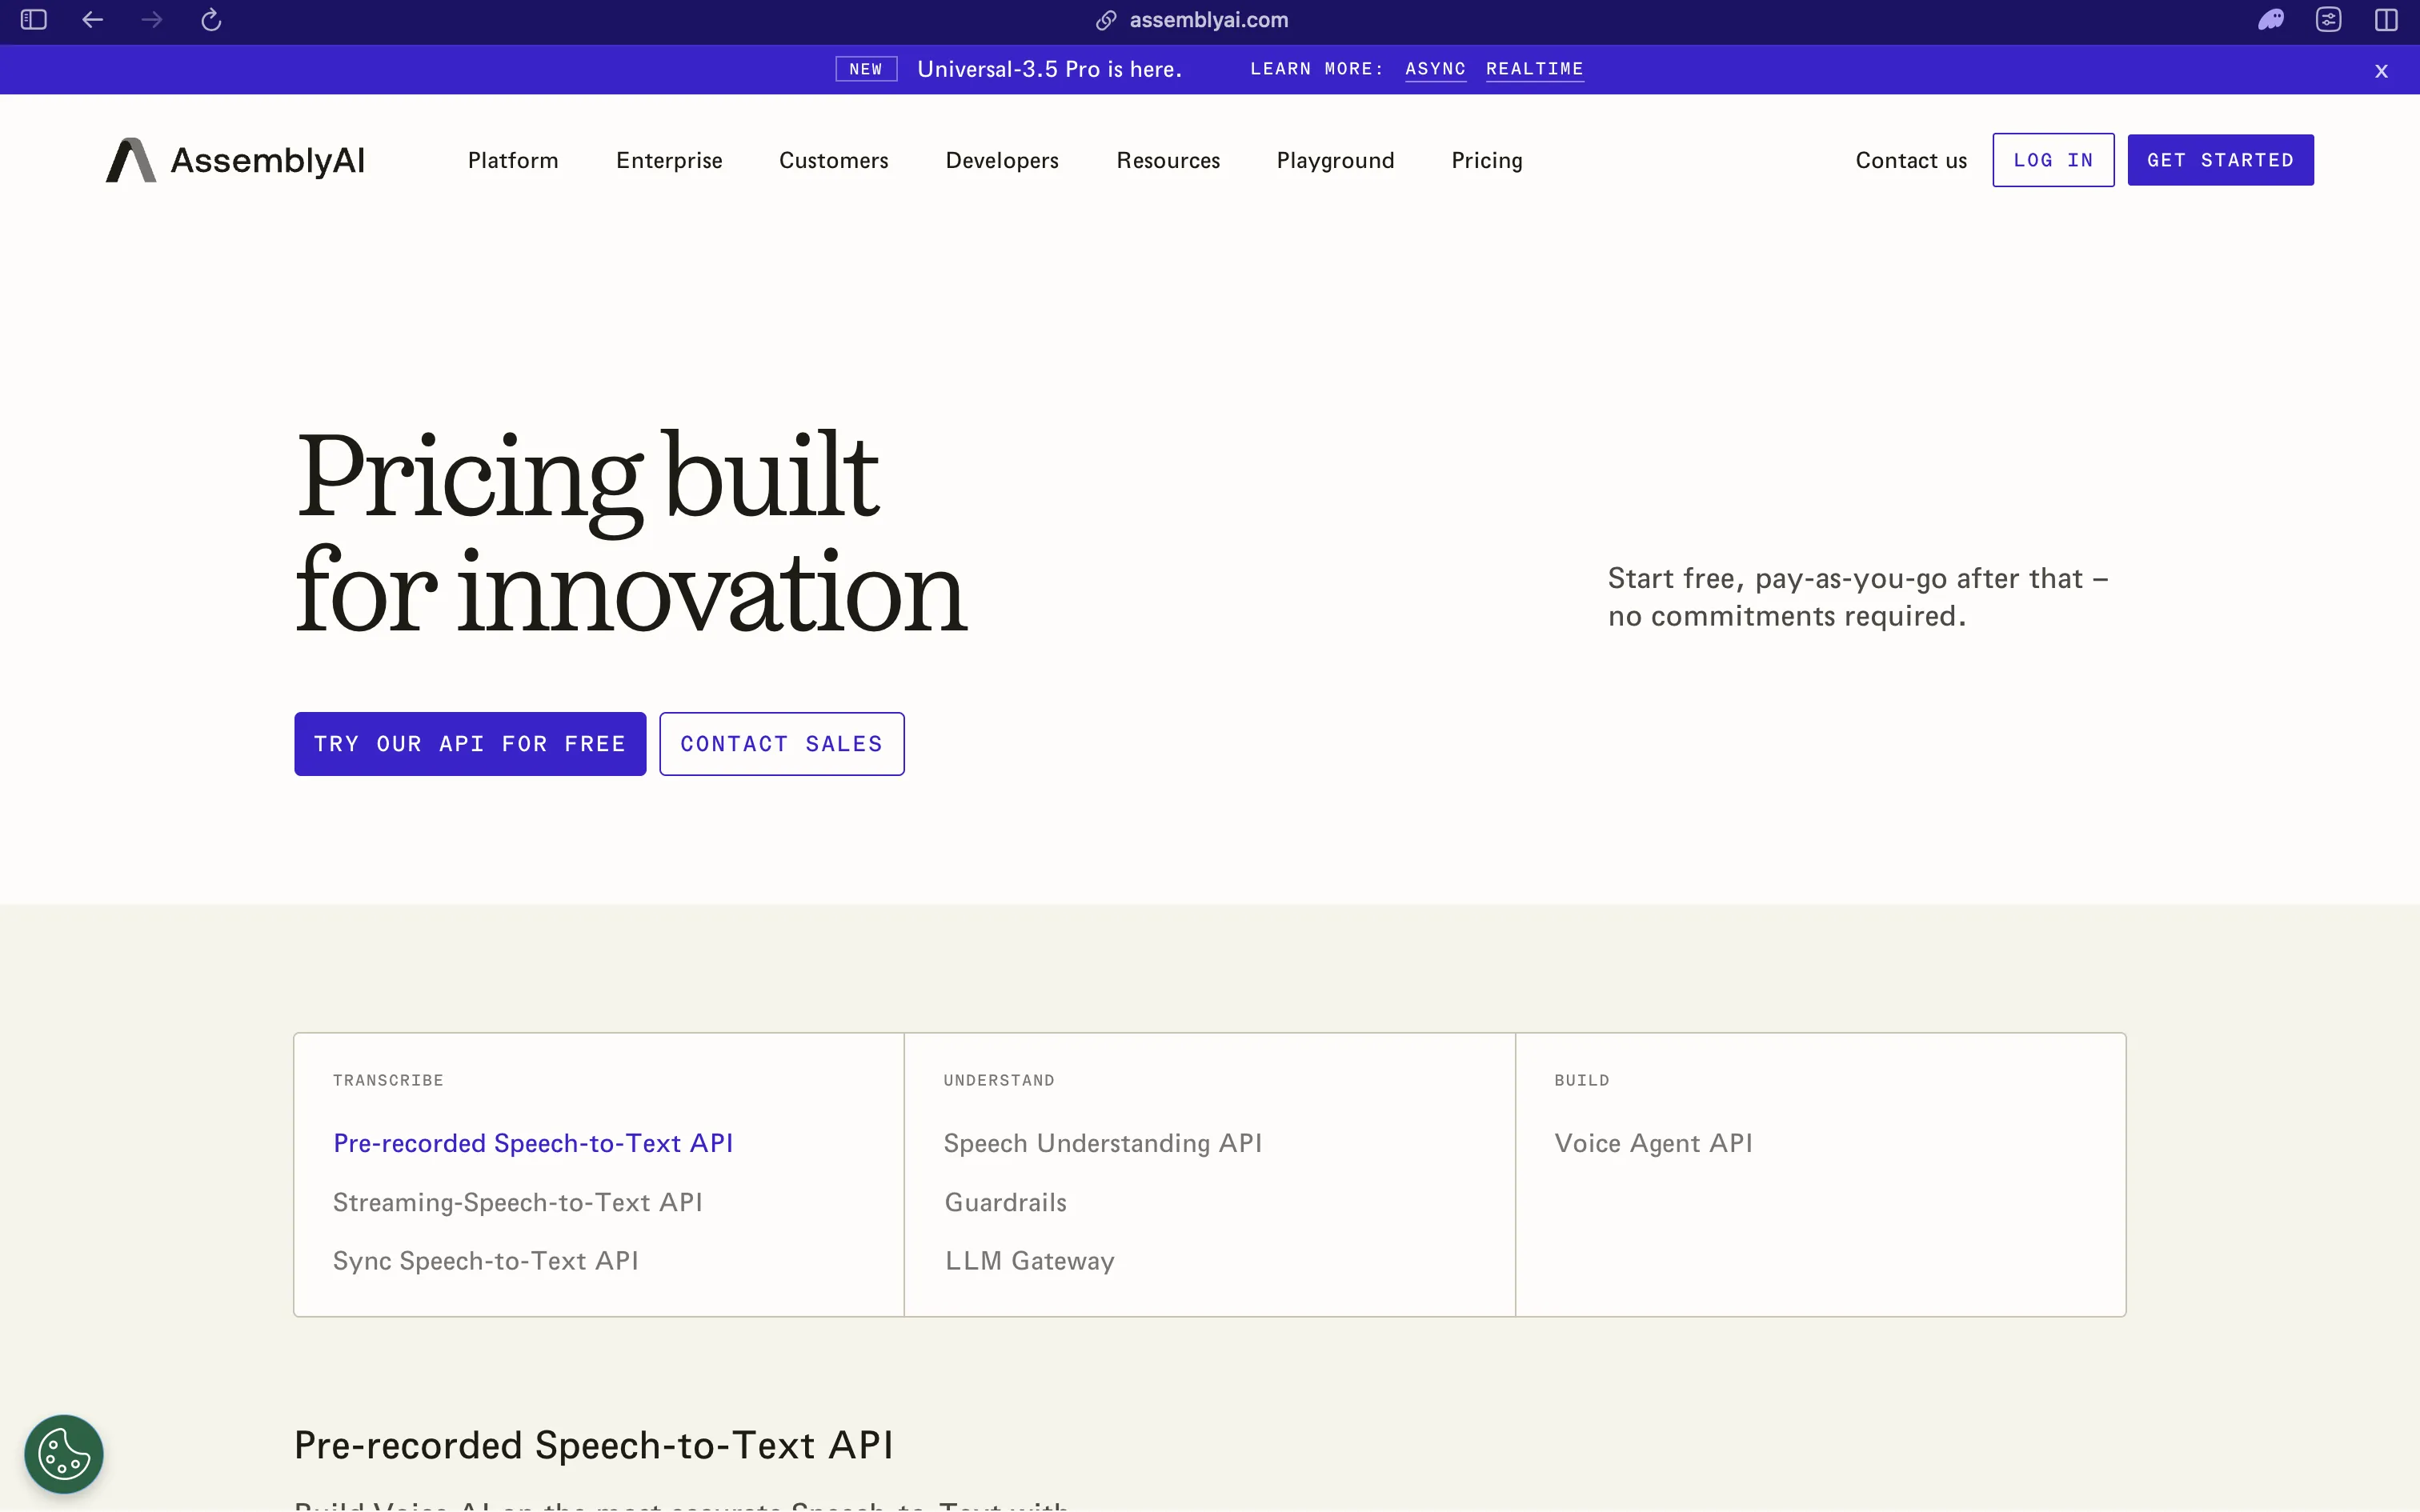Click the UNDERSTAND column label
This screenshot has height=1512, width=2420.
(x=999, y=1080)
